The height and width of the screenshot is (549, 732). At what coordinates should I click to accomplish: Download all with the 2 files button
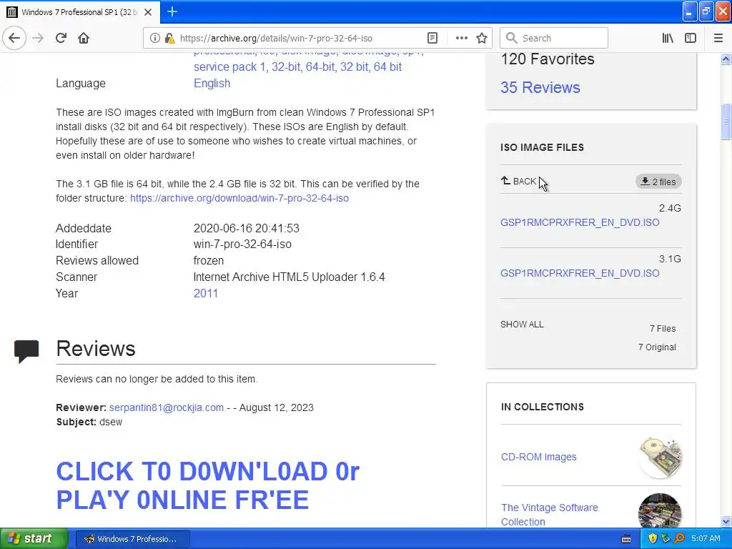tap(658, 182)
